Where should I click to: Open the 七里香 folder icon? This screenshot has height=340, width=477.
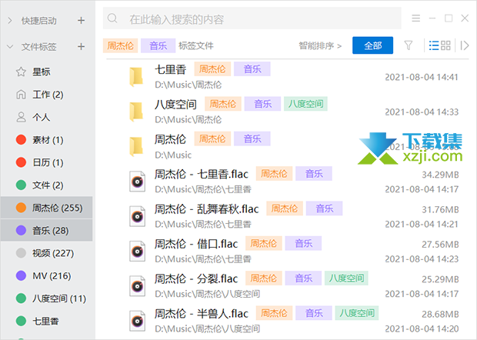(136, 77)
